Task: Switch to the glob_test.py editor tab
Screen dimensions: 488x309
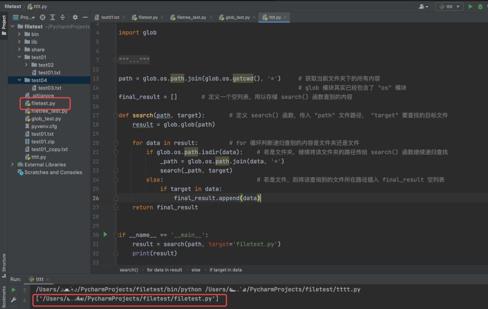Action: 237,18
